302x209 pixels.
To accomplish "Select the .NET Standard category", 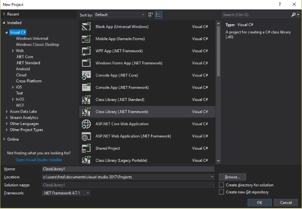I will 28,63.
